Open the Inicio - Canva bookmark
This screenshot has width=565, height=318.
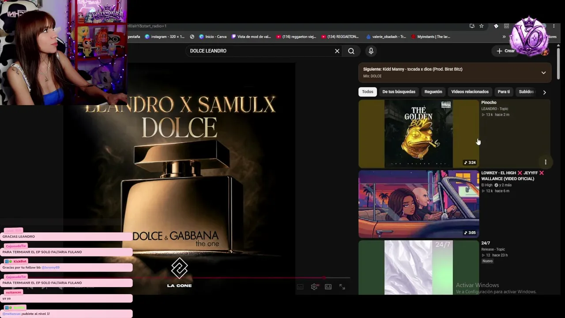pos(213,37)
